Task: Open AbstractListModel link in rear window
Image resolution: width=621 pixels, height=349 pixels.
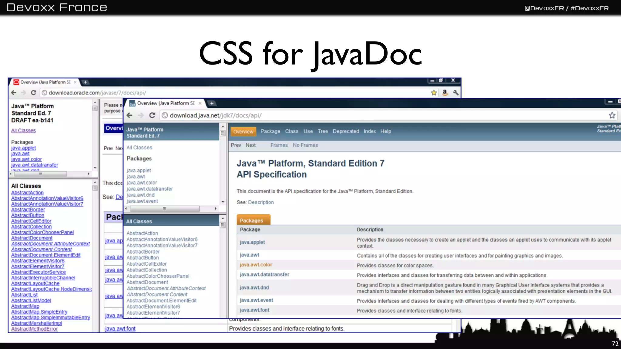Action: (31, 301)
